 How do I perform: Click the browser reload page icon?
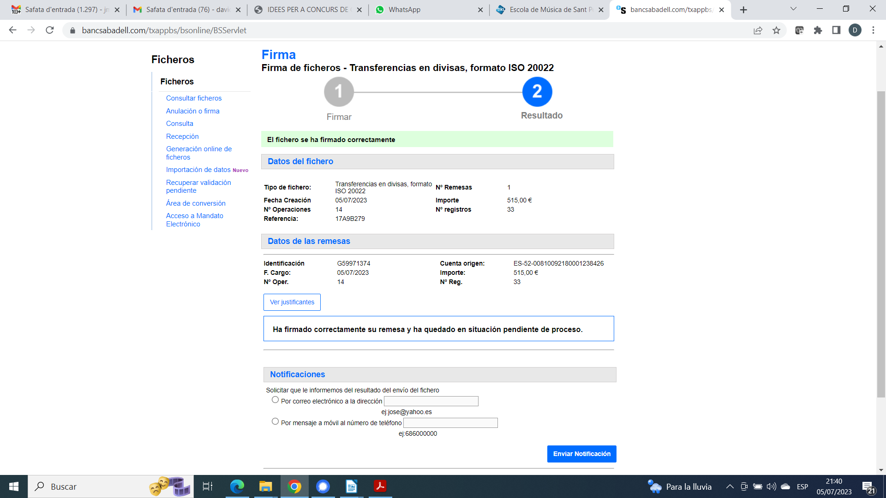tap(50, 30)
